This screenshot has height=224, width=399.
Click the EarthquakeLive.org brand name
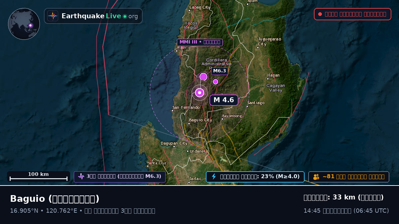point(100,16)
